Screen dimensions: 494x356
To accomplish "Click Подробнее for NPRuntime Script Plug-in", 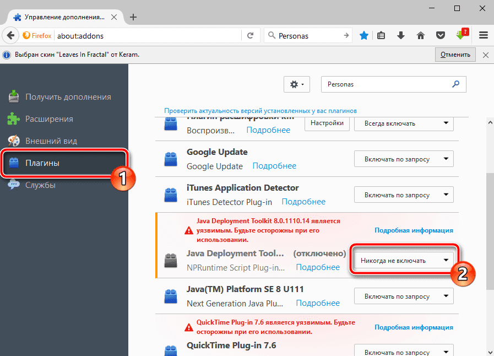I will click(x=318, y=267).
